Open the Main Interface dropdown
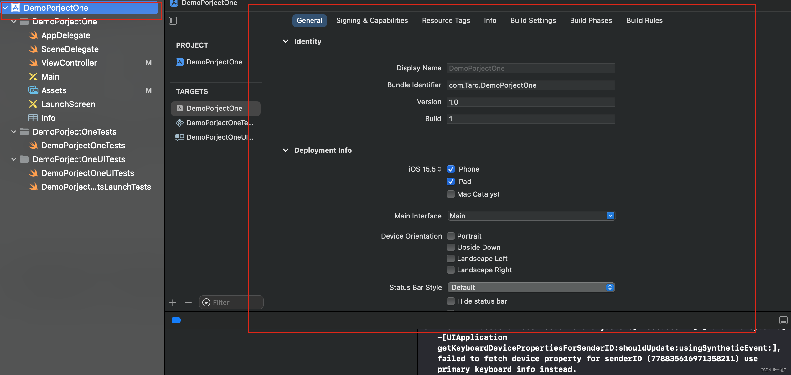 point(610,216)
